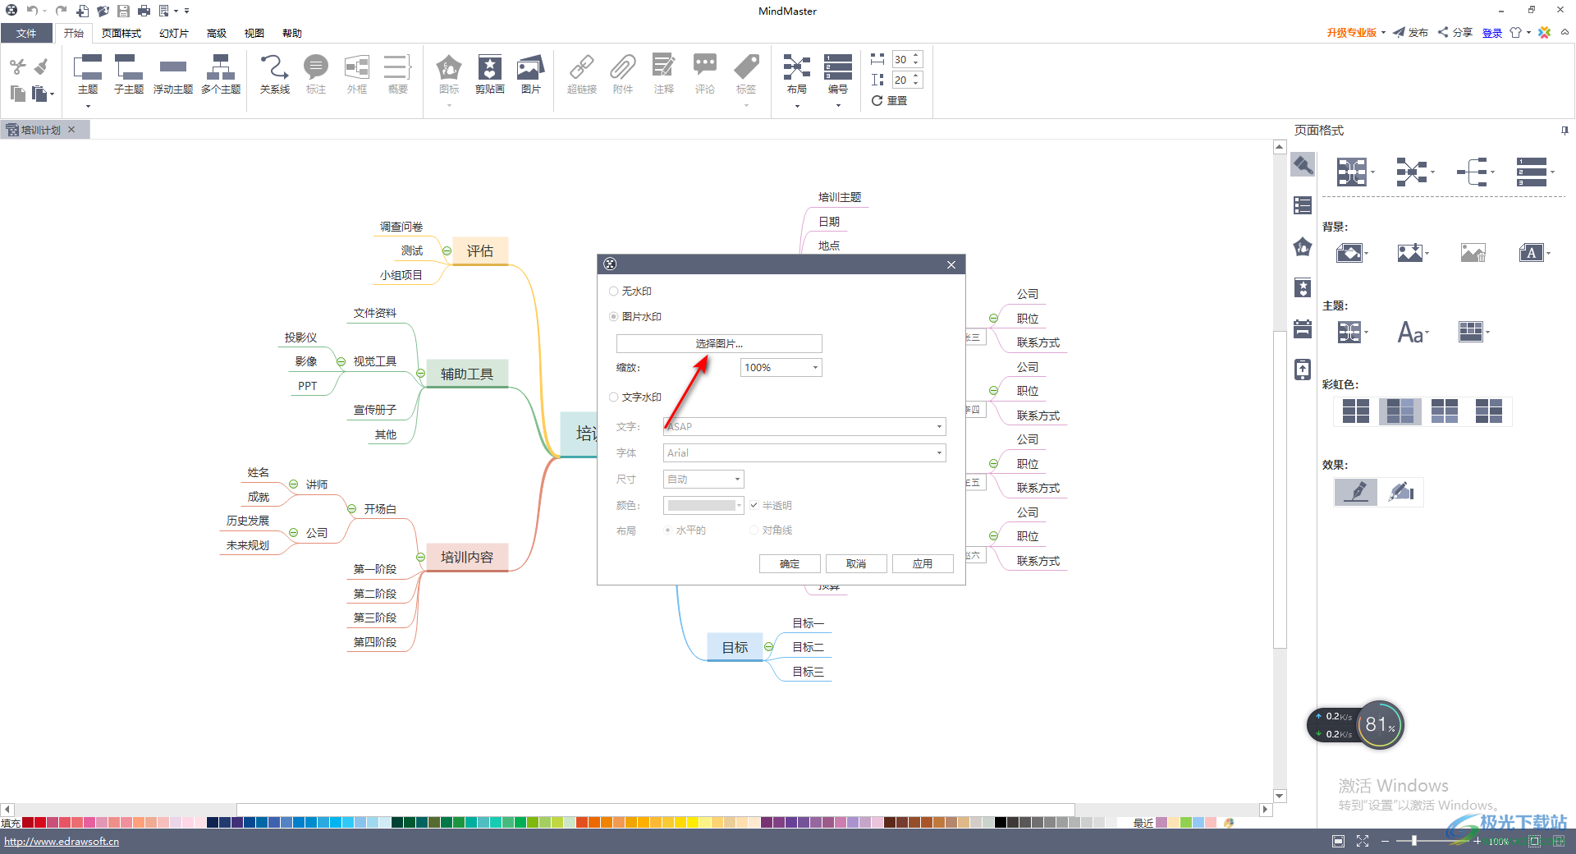Pick the red swatch in color bar
This screenshot has height=854, width=1576.
click(x=40, y=823)
